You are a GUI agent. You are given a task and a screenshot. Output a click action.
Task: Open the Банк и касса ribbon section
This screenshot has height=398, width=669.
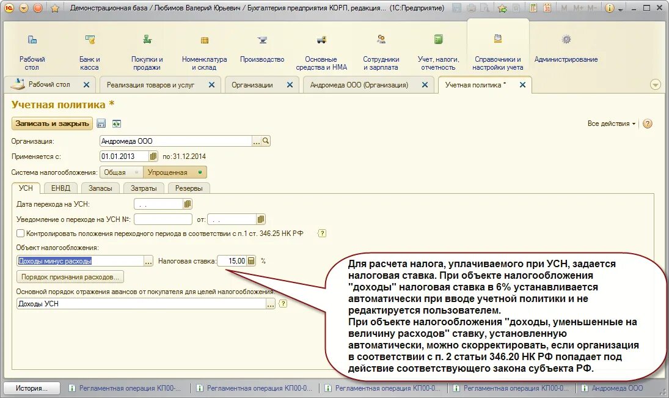89,48
